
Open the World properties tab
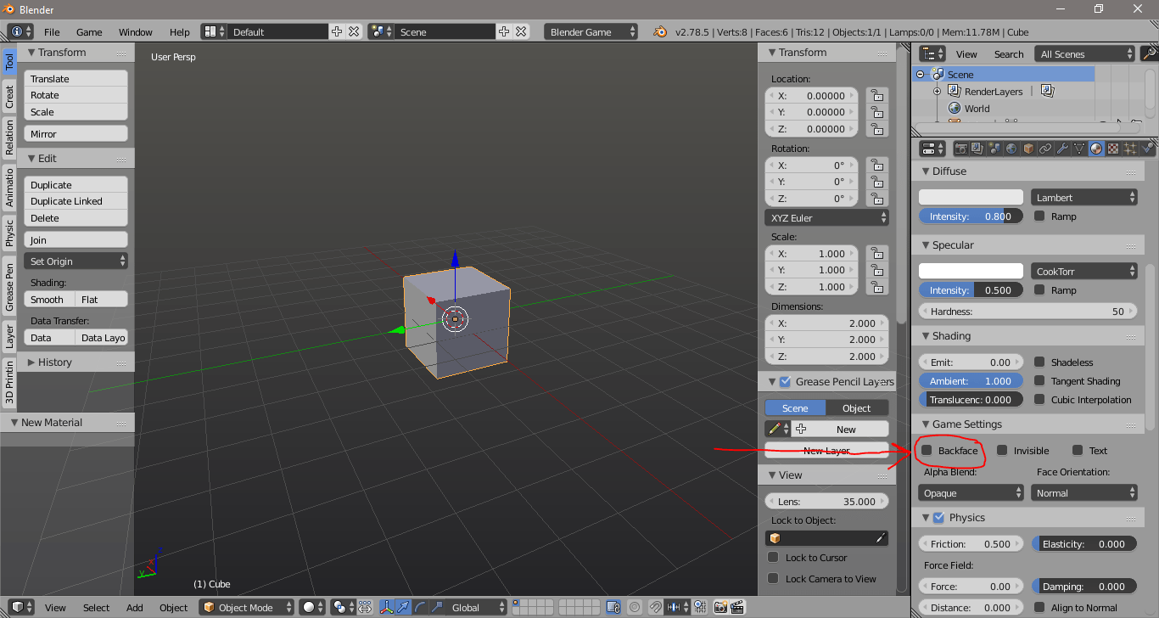pyautogui.click(x=1011, y=148)
